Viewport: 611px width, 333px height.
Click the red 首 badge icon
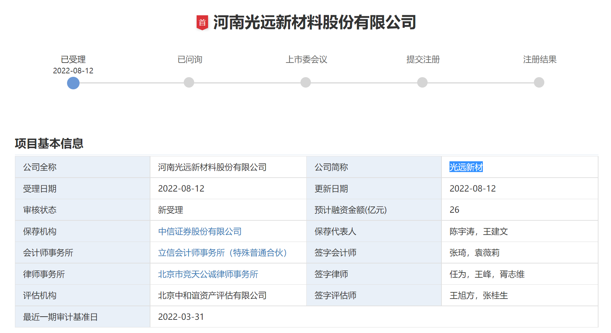(202, 23)
